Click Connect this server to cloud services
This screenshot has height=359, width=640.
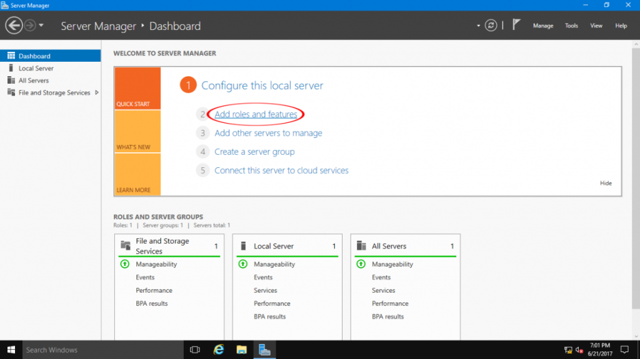pyautogui.click(x=281, y=170)
